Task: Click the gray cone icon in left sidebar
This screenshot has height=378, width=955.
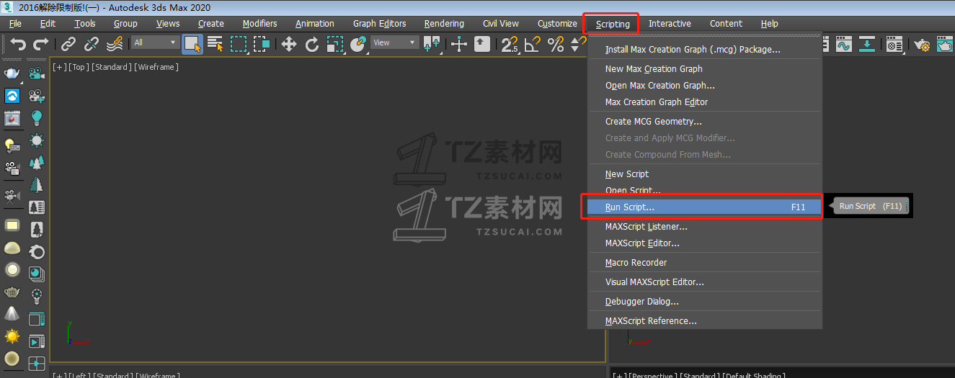Action: [12, 314]
